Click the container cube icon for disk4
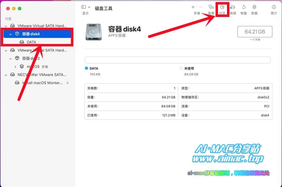The width and height of the screenshot is (282, 187). (x=17, y=34)
